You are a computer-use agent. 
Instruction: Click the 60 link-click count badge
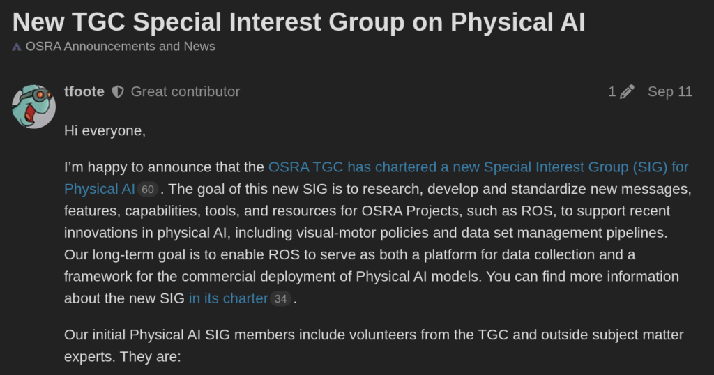(148, 190)
